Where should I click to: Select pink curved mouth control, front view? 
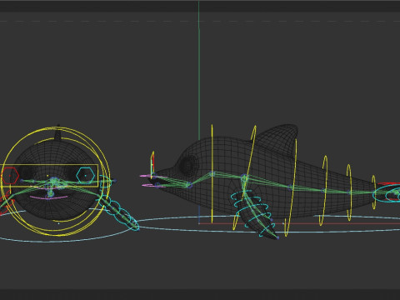pyautogui.click(x=49, y=198)
